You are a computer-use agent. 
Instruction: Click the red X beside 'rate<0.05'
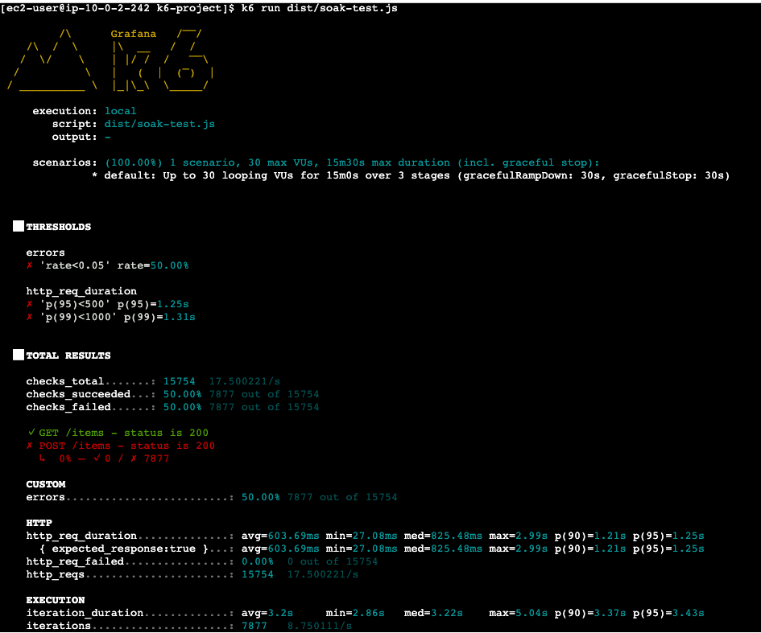30,265
